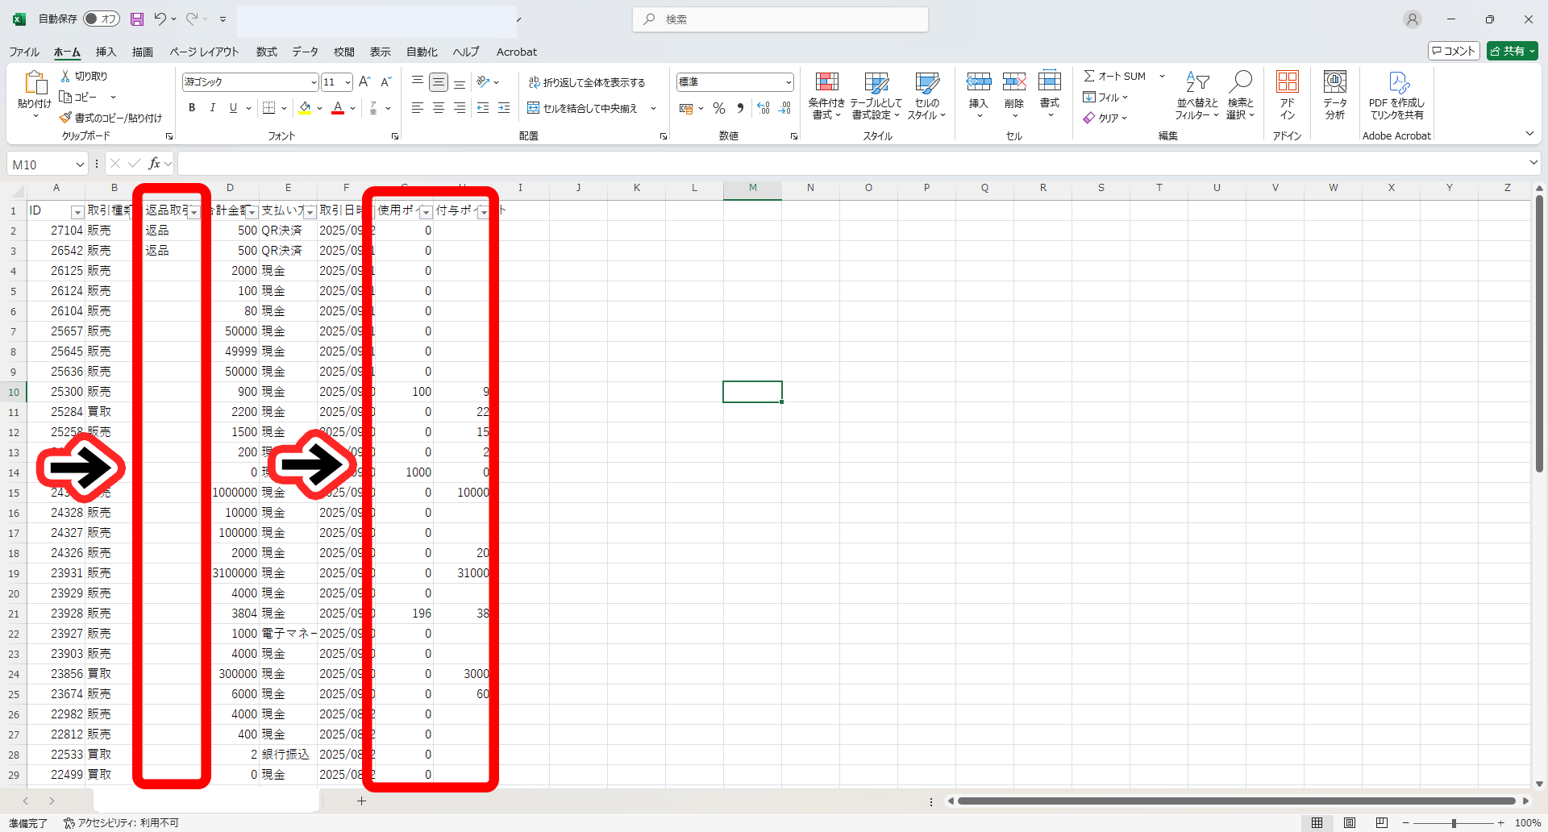Screen dimensions: 1548x832
Task: Click the Percent Style icon
Action: click(x=719, y=108)
